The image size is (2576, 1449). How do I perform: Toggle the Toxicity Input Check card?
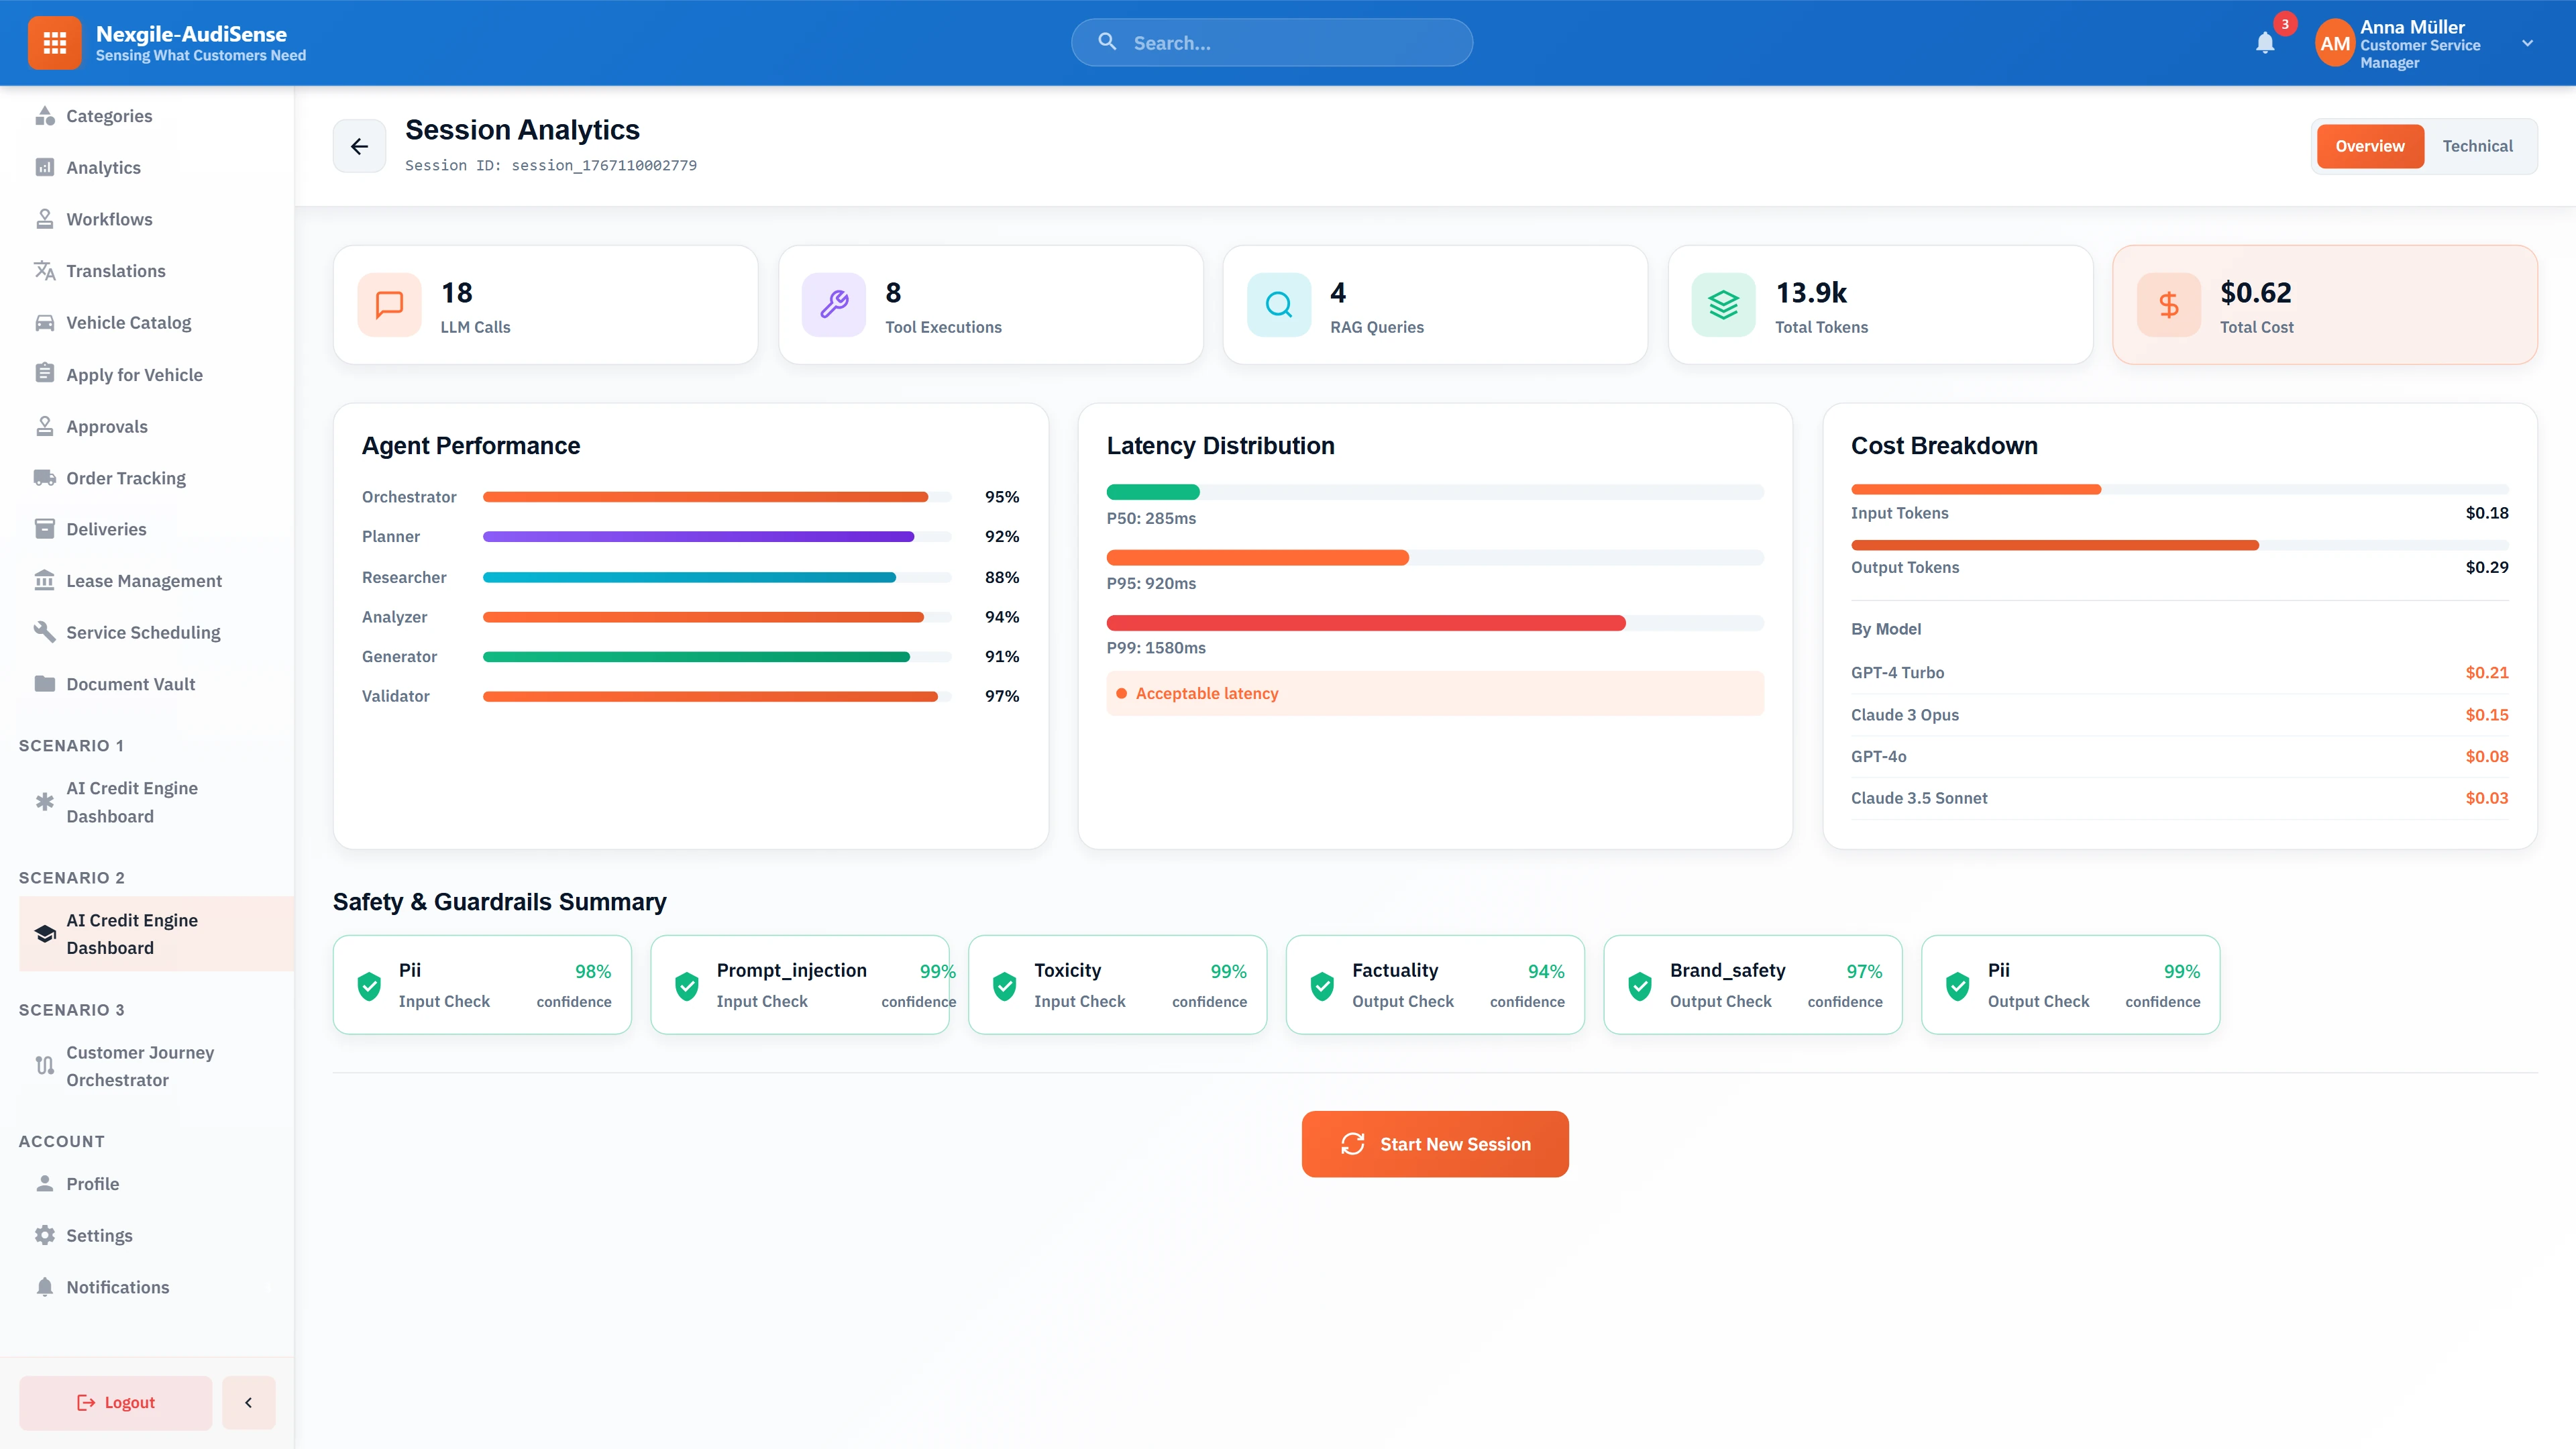[x=1117, y=984]
